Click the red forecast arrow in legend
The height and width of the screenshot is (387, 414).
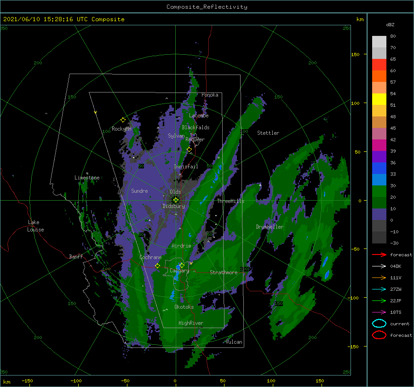pos(379,254)
